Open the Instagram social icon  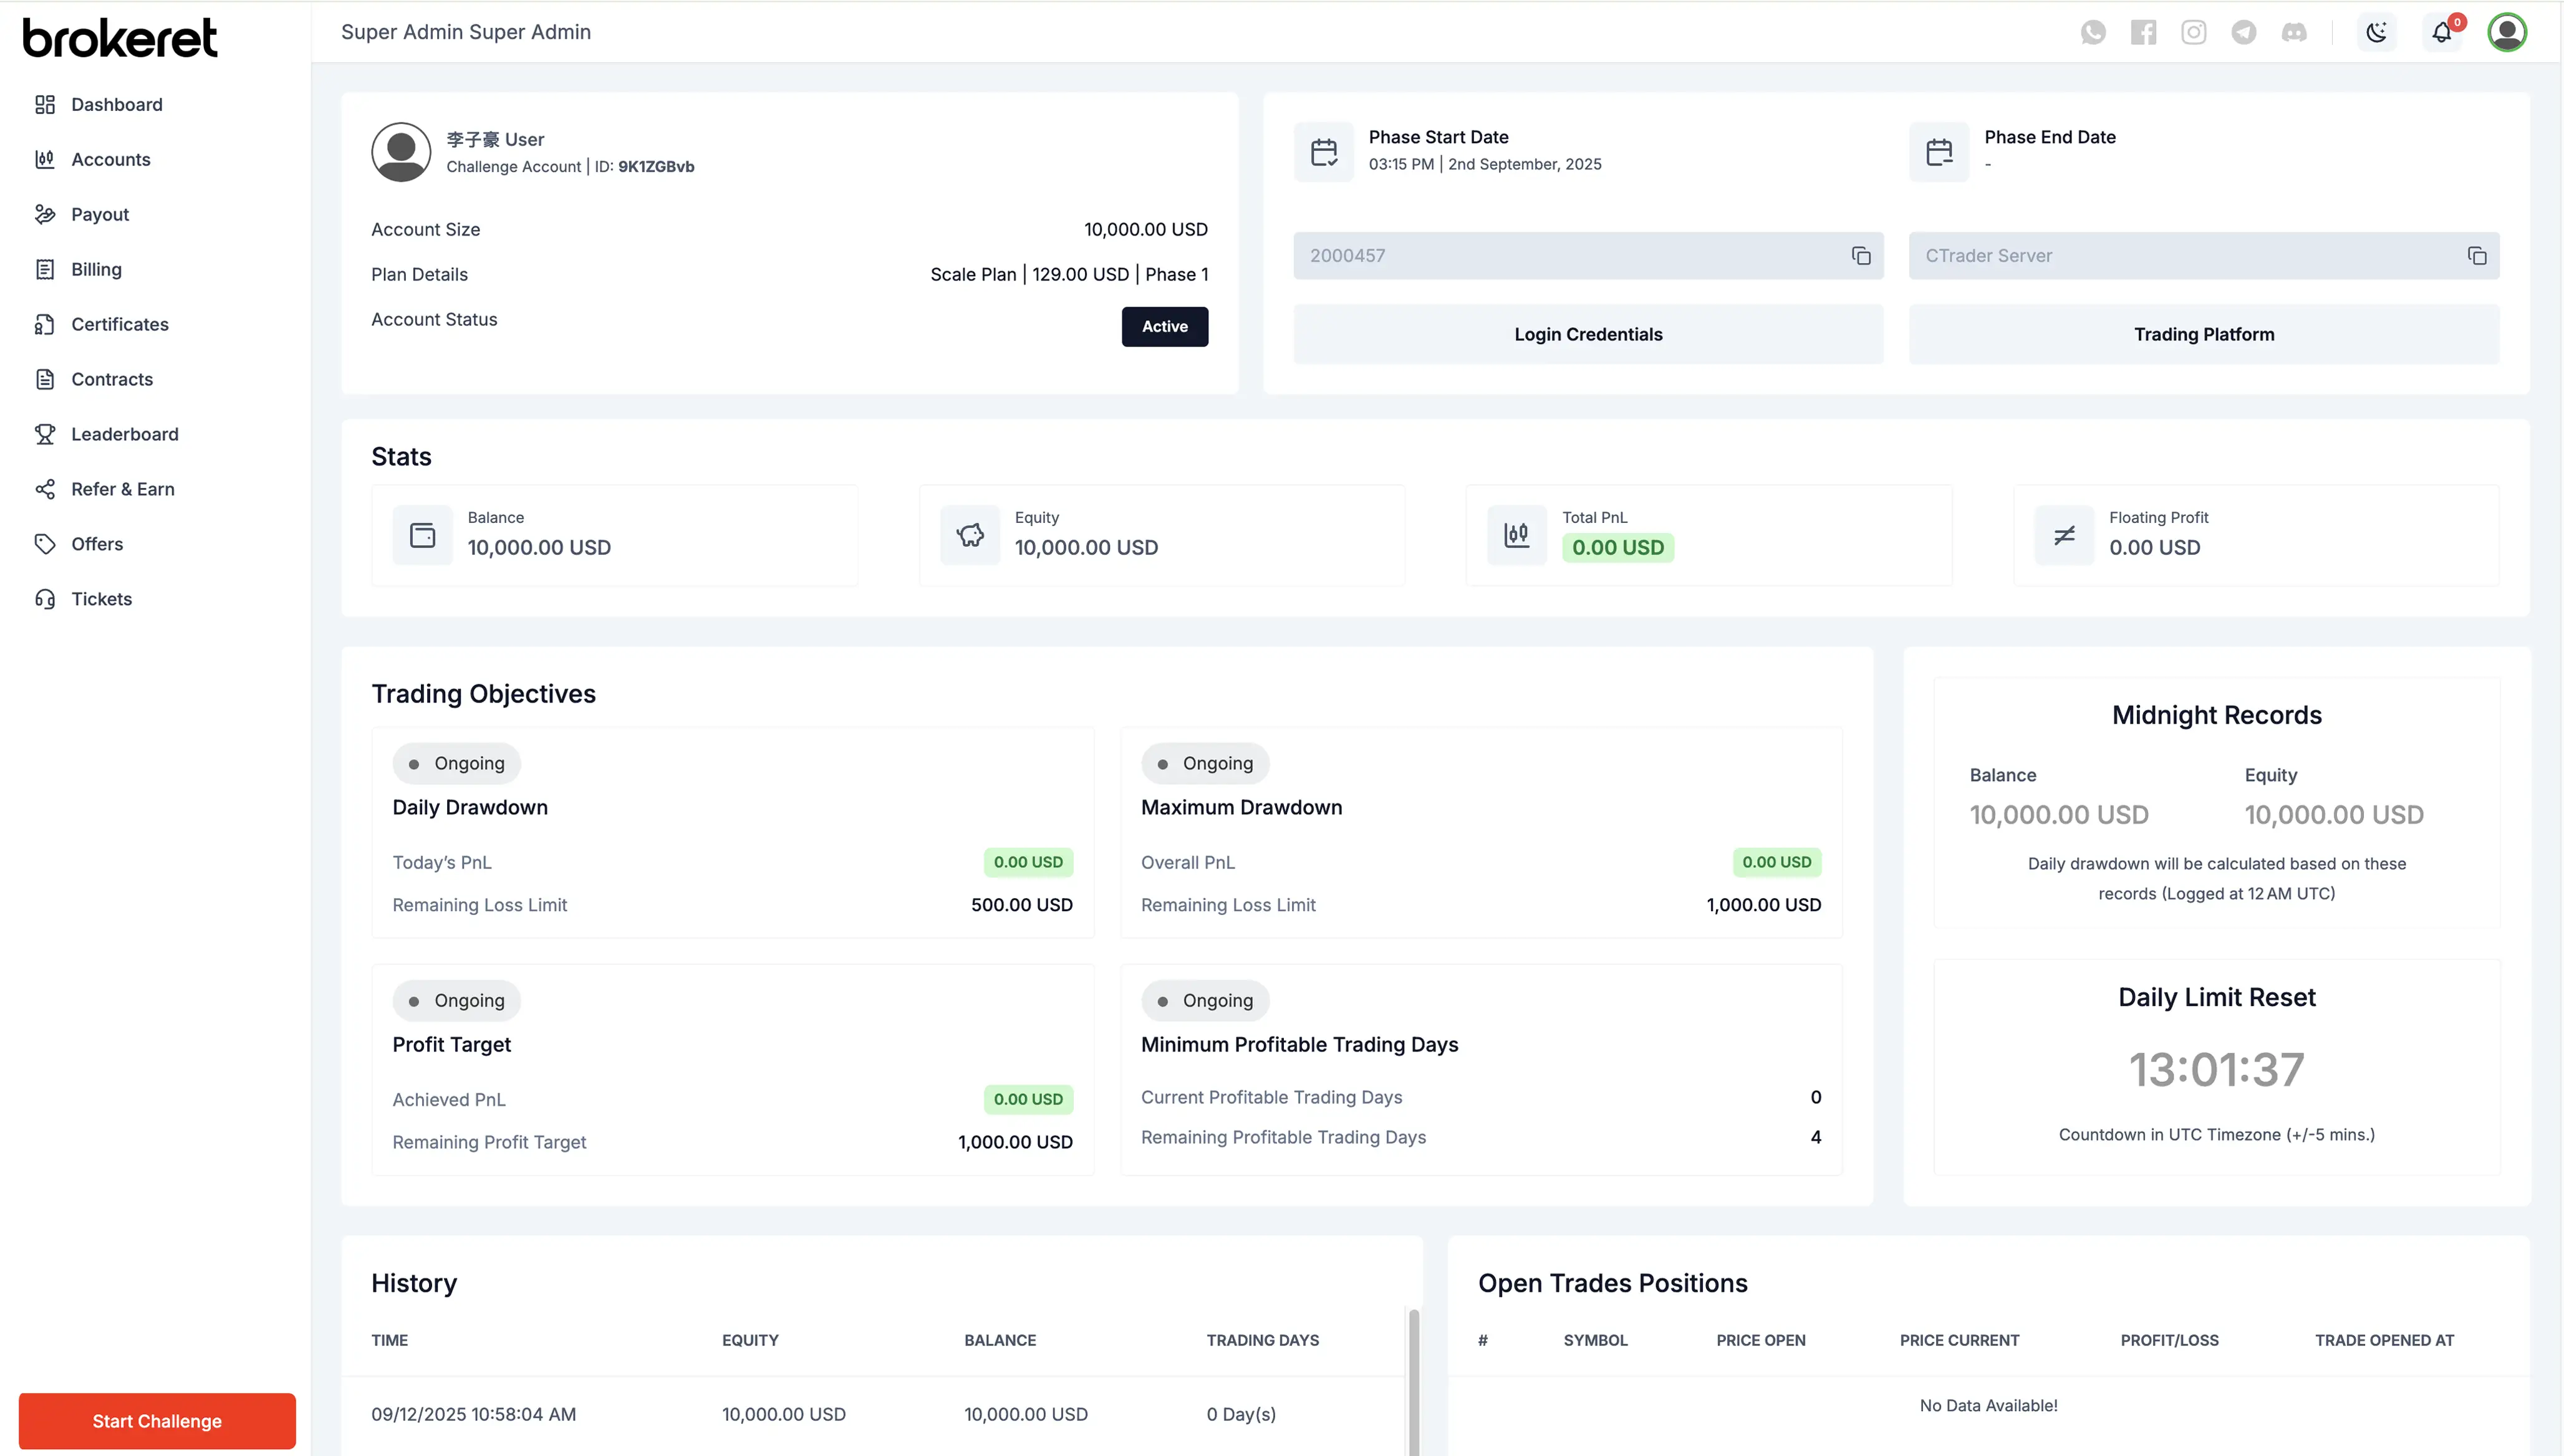2193,32
